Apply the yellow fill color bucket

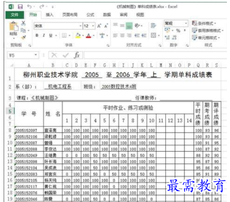coord(78,35)
